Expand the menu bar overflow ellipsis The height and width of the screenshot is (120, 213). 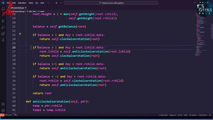(48, 3)
